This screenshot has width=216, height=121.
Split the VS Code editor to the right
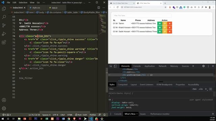[99, 8]
